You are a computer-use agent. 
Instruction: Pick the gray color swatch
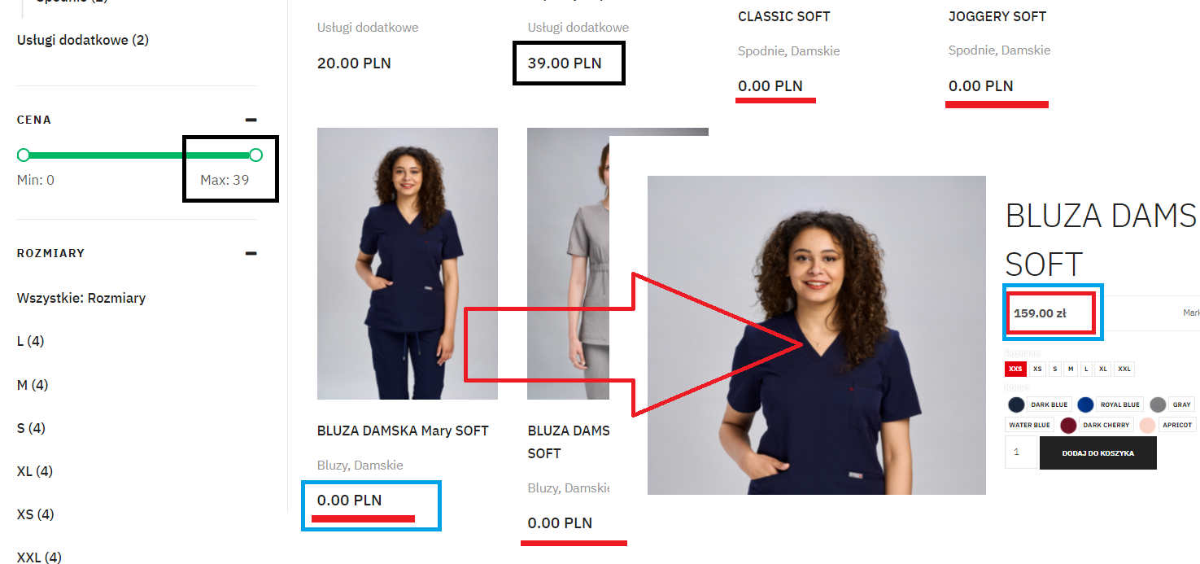pos(1158,404)
